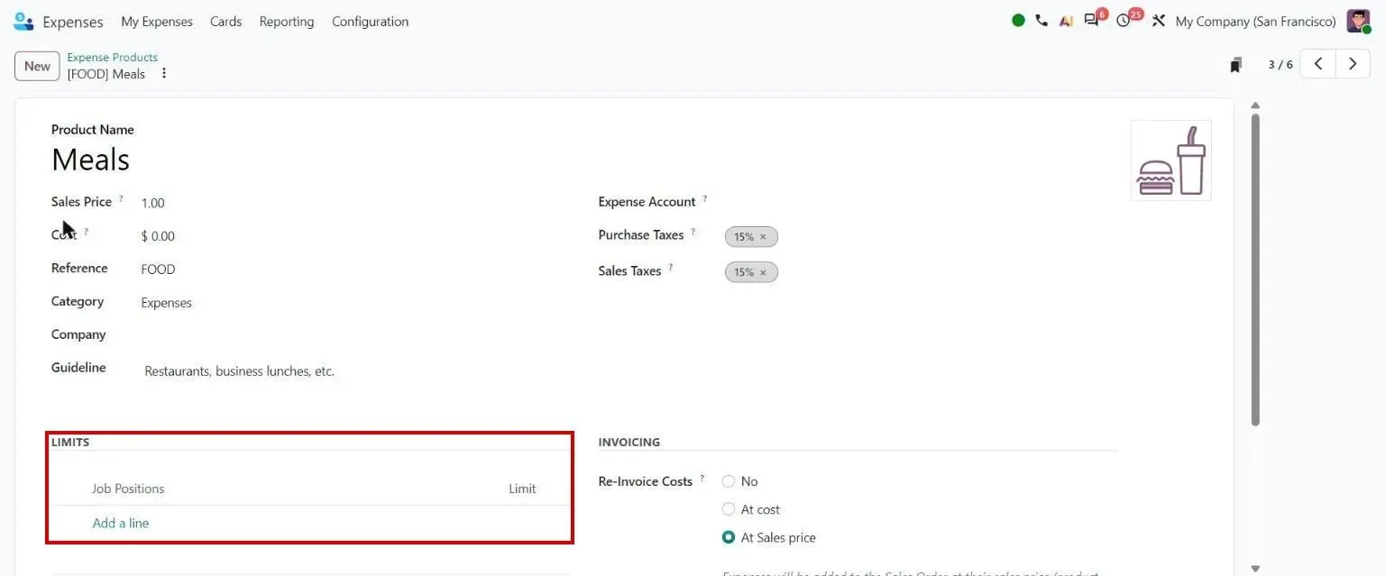Remove the 15% Purchase Taxes tag
Image resolution: width=1385 pixels, height=576 pixels.
click(763, 237)
